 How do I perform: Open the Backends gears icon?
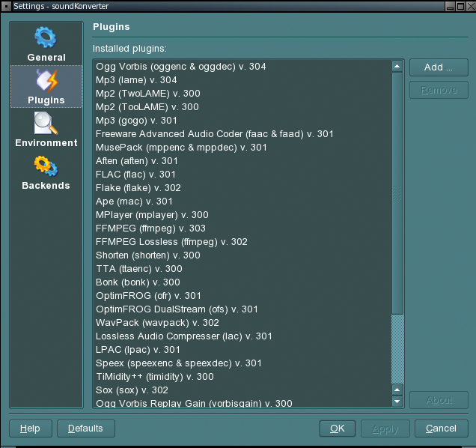[46, 166]
